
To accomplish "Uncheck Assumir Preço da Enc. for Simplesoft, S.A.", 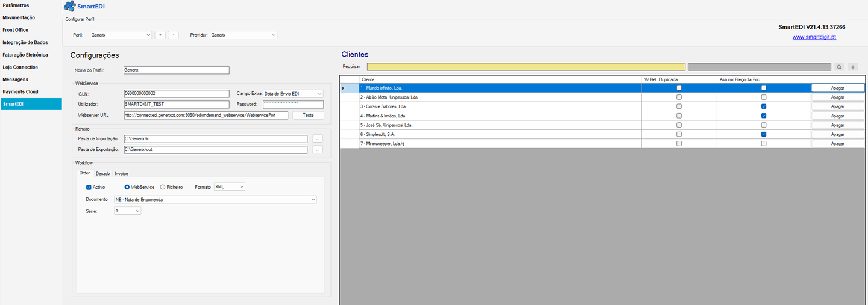I will [x=764, y=134].
